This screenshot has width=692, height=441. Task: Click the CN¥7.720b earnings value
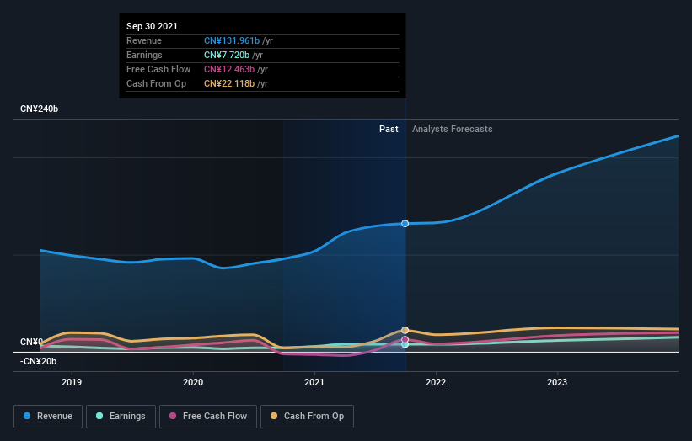pyautogui.click(x=227, y=55)
